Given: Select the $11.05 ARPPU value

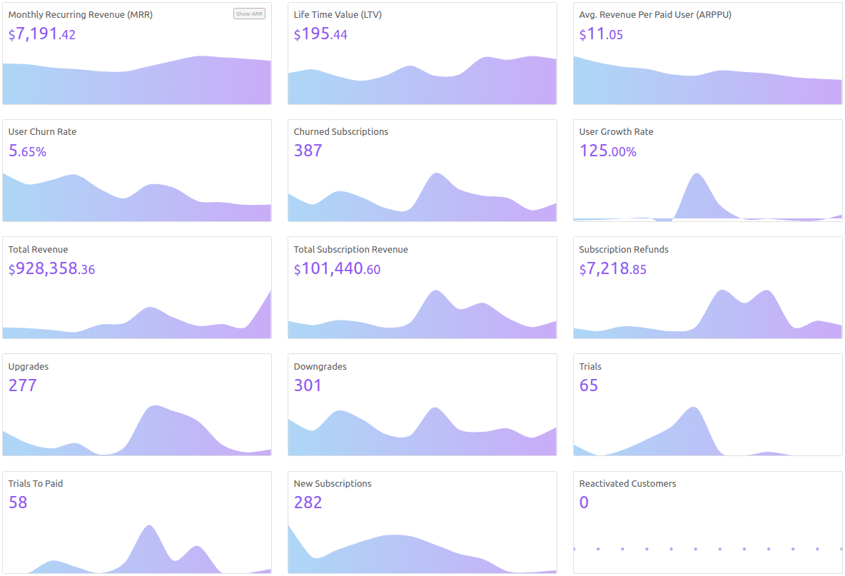Looking at the screenshot, I should tap(601, 34).
